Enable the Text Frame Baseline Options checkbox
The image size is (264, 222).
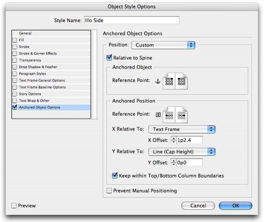pos(15,87)
